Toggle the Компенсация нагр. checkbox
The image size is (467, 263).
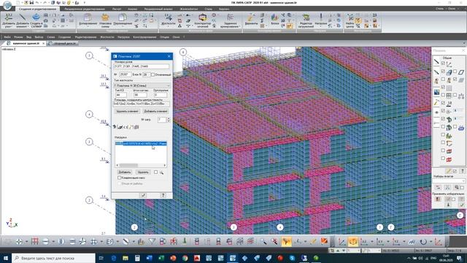coord(119,178)
